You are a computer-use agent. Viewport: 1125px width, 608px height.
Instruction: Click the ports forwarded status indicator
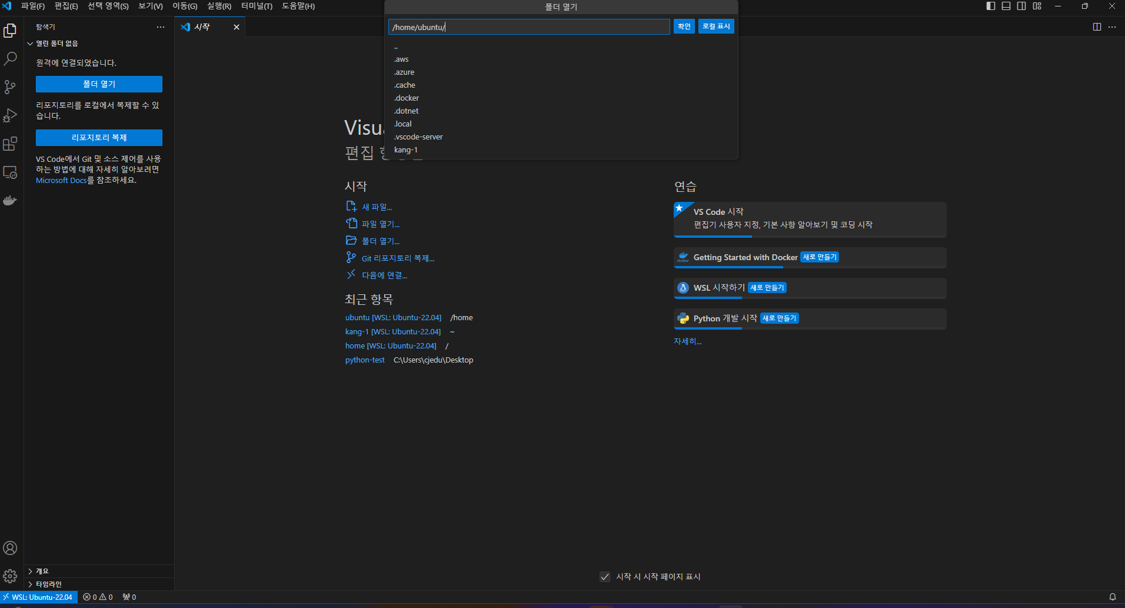click(x=129, y=597)
